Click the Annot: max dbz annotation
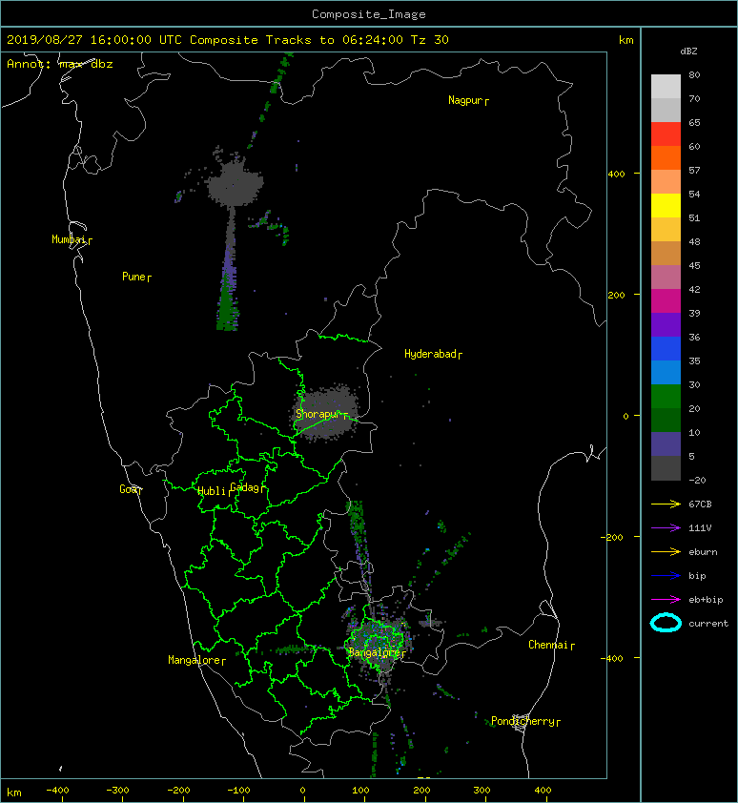738x803 pixels. pyautogui.click(x=60, y=64)
